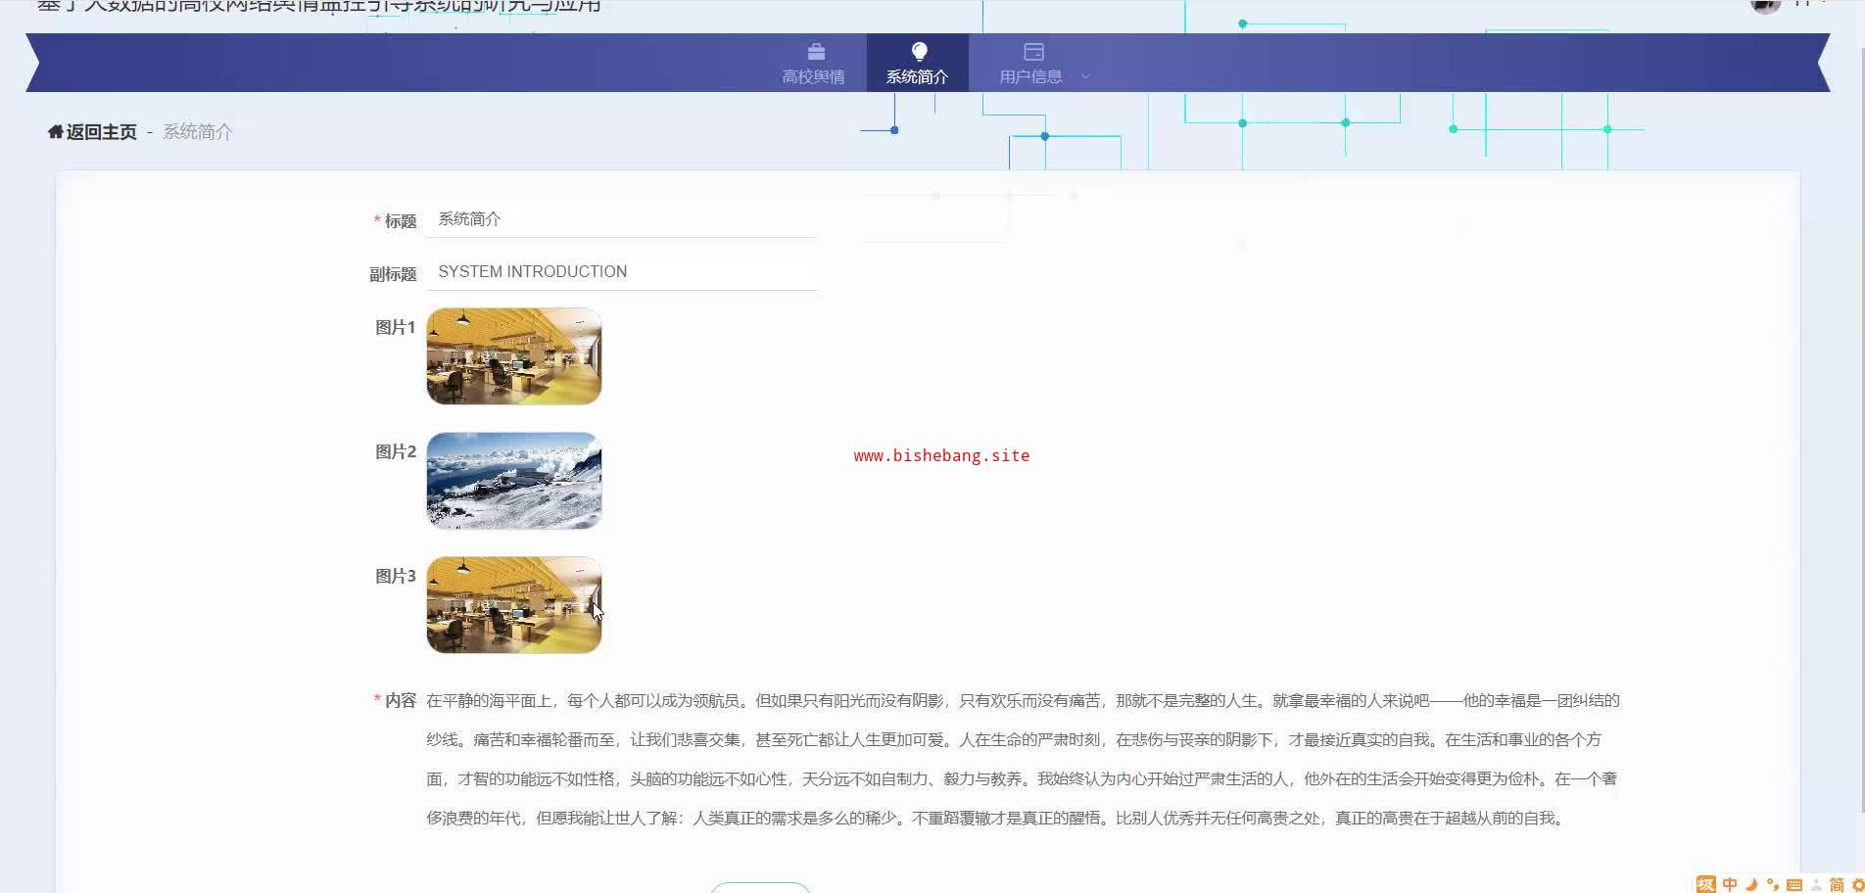1865x893 pixels.
Task: Click the 标题 input field
Action: [x=621, y=219]
